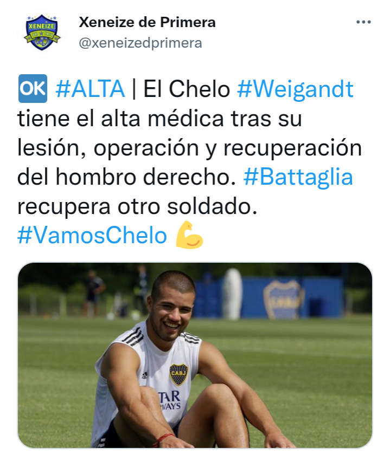Image resolution: width=390 pixels, height=455 pixels.
Task: Click the Xeneize de Primera shield avatar
Action: click(x=42, y=32)
